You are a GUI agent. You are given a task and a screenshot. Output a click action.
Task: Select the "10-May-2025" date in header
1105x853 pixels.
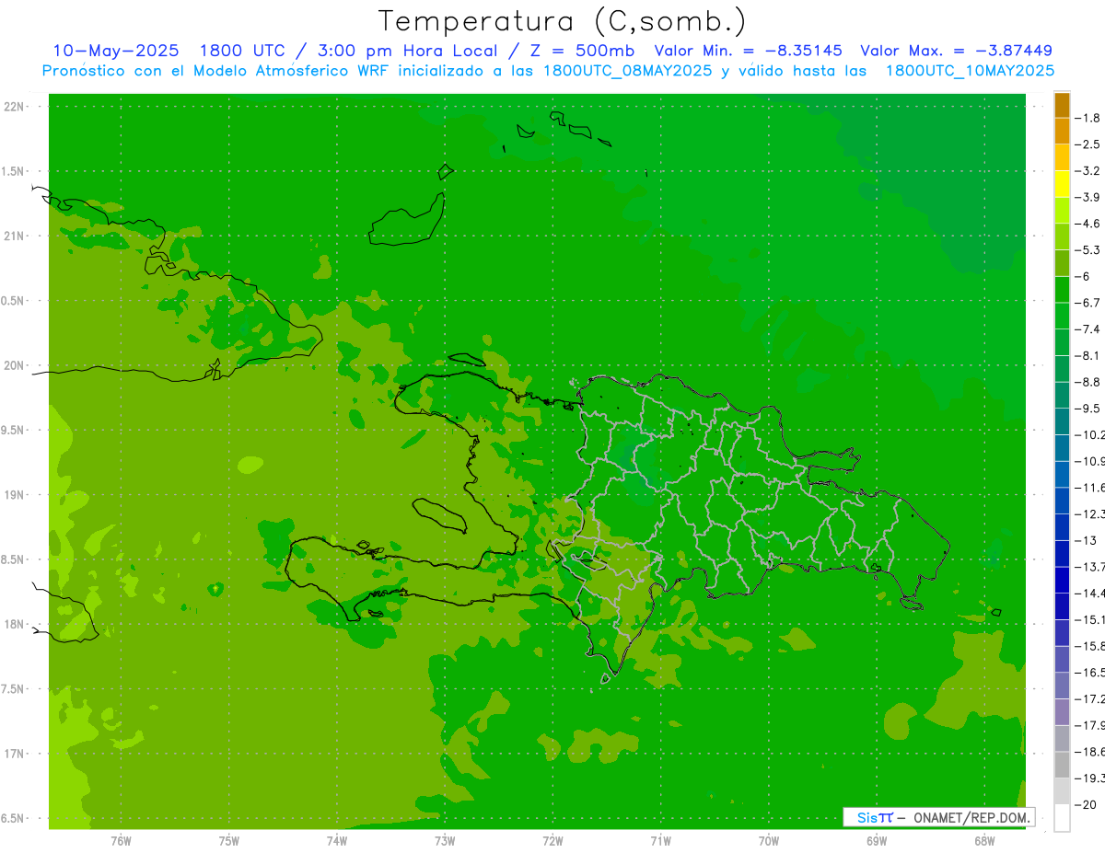[x=115, y=51]
